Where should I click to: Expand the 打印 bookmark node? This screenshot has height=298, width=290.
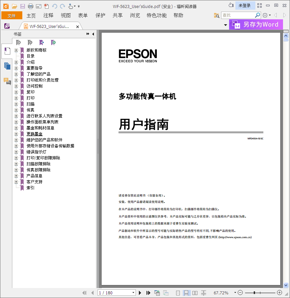point(16,98)
